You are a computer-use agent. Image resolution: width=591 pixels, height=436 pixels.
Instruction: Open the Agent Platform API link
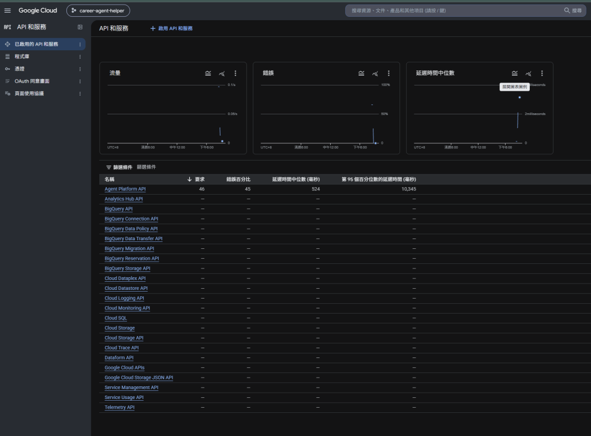[x=125, y=189]
